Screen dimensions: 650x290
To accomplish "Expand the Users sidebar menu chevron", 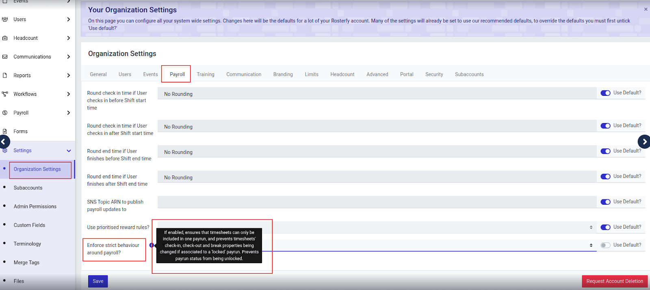I will [x=68, y=19].
